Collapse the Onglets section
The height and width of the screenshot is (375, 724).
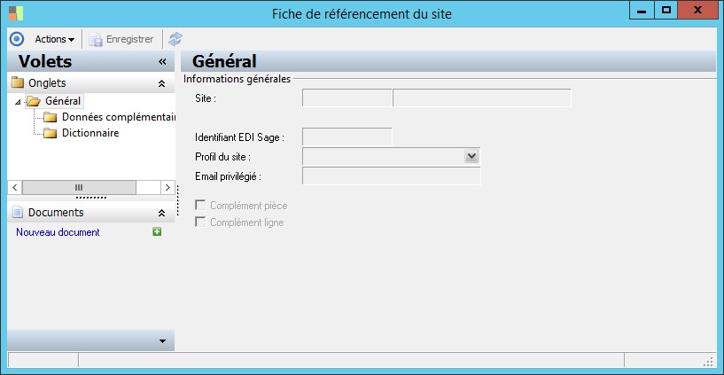click(161, 83)
